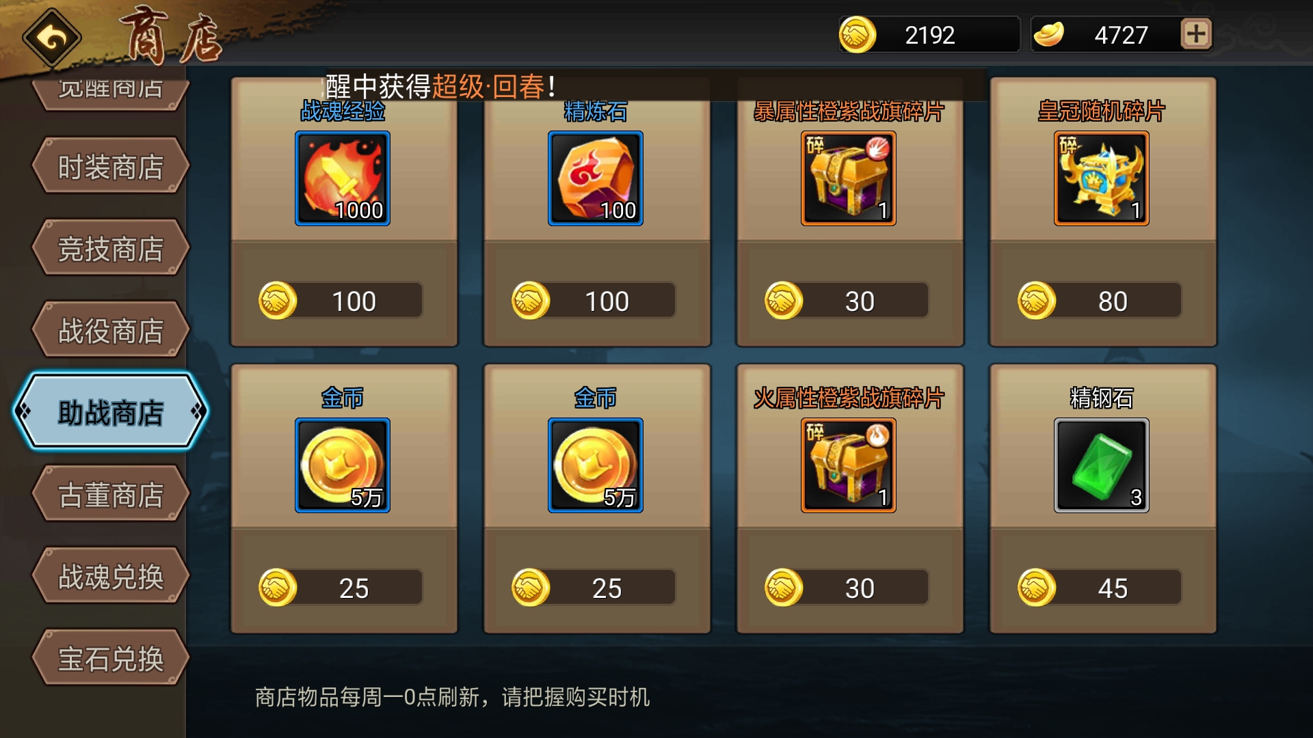Open the 古董商店 tab
This screenshot has width=1313, height=738.
[110, 494]
